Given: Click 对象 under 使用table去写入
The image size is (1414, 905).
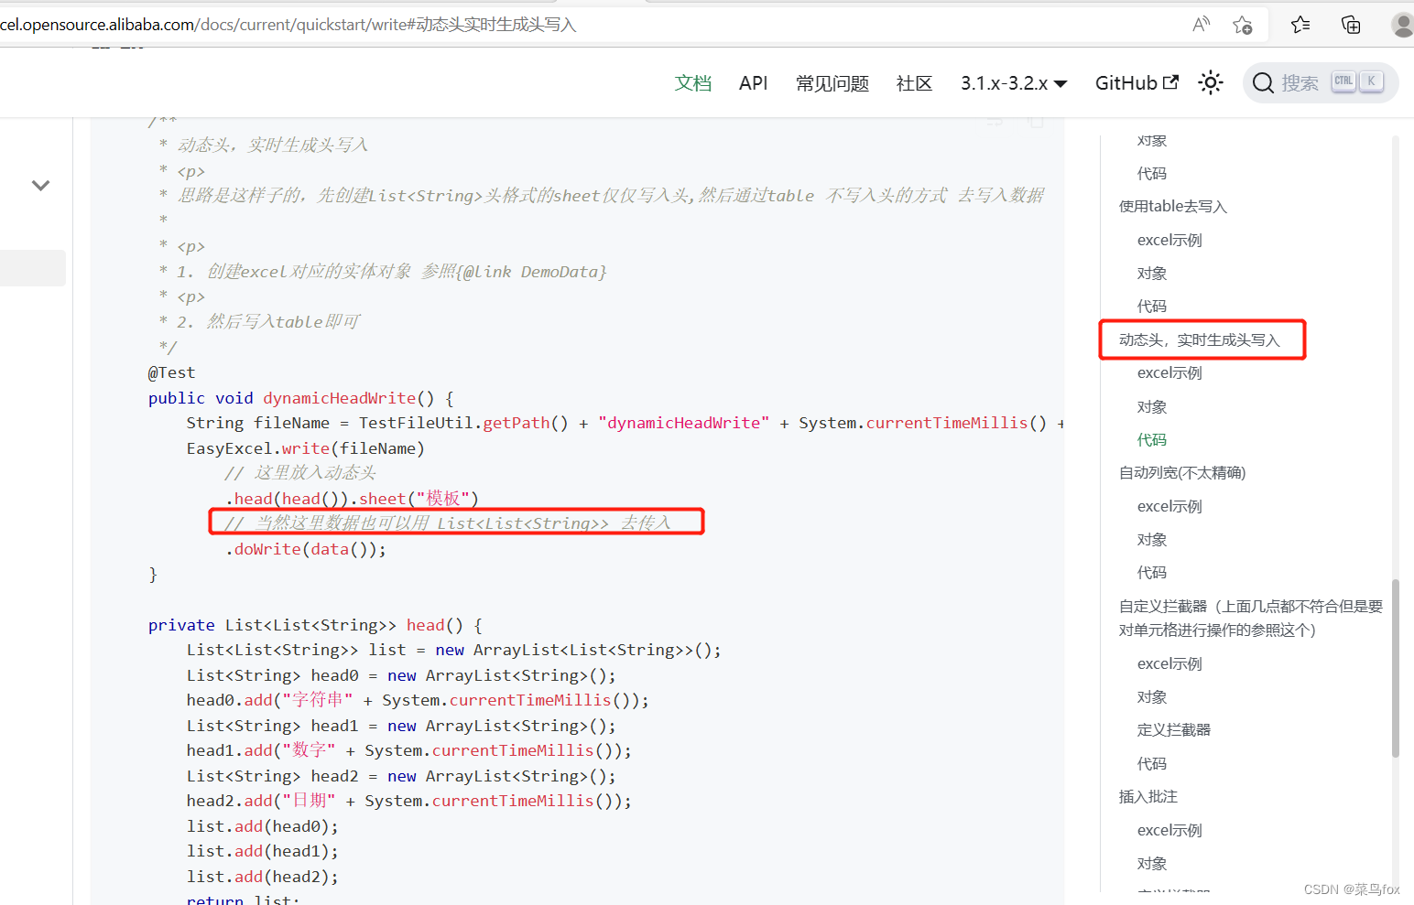Looking at the screenshot, I should (x=1152, y=274).
